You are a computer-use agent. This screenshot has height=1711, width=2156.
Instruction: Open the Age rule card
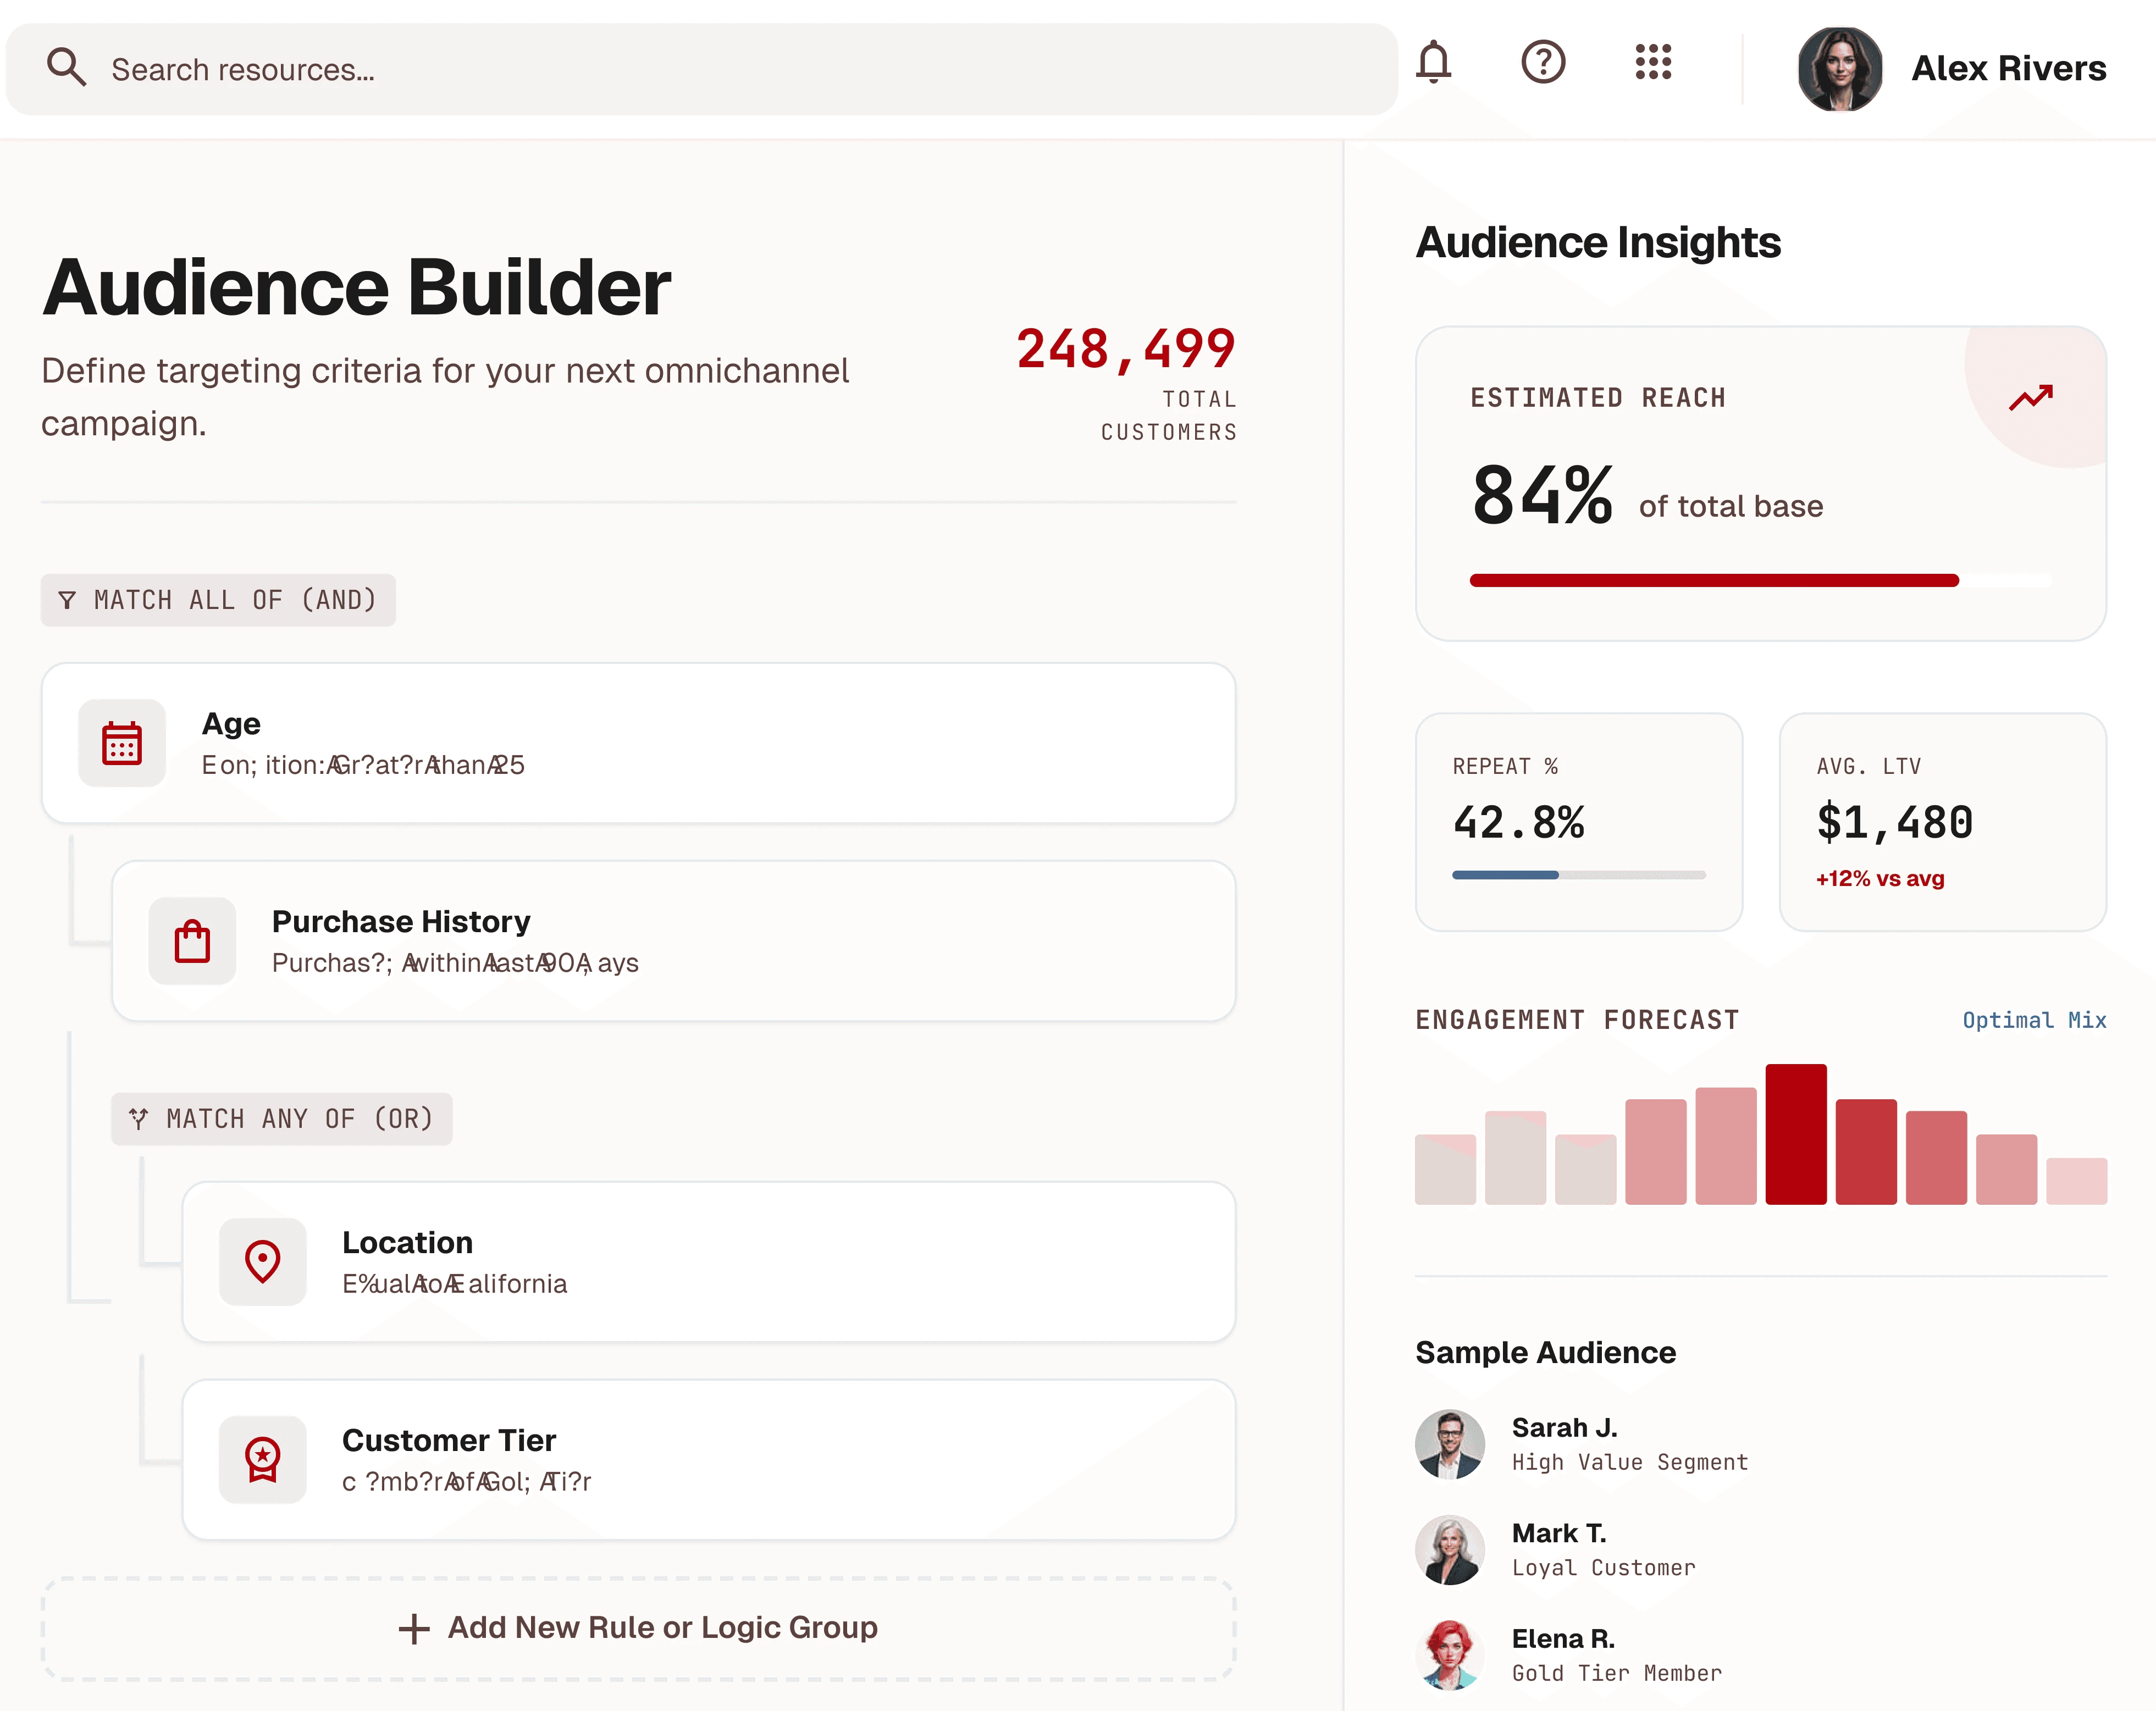(638, 743)
